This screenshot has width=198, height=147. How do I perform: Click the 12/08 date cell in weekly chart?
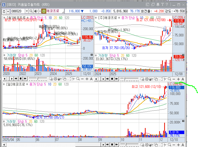pos(178,74)
